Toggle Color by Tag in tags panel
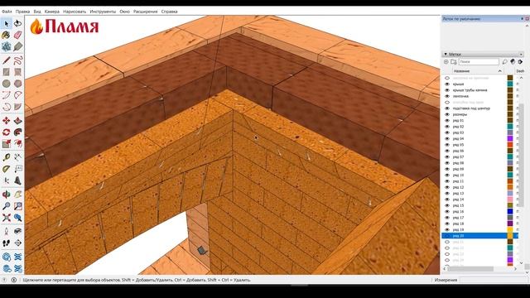This screenshot has height=298, width=530. tap(513, 62)
